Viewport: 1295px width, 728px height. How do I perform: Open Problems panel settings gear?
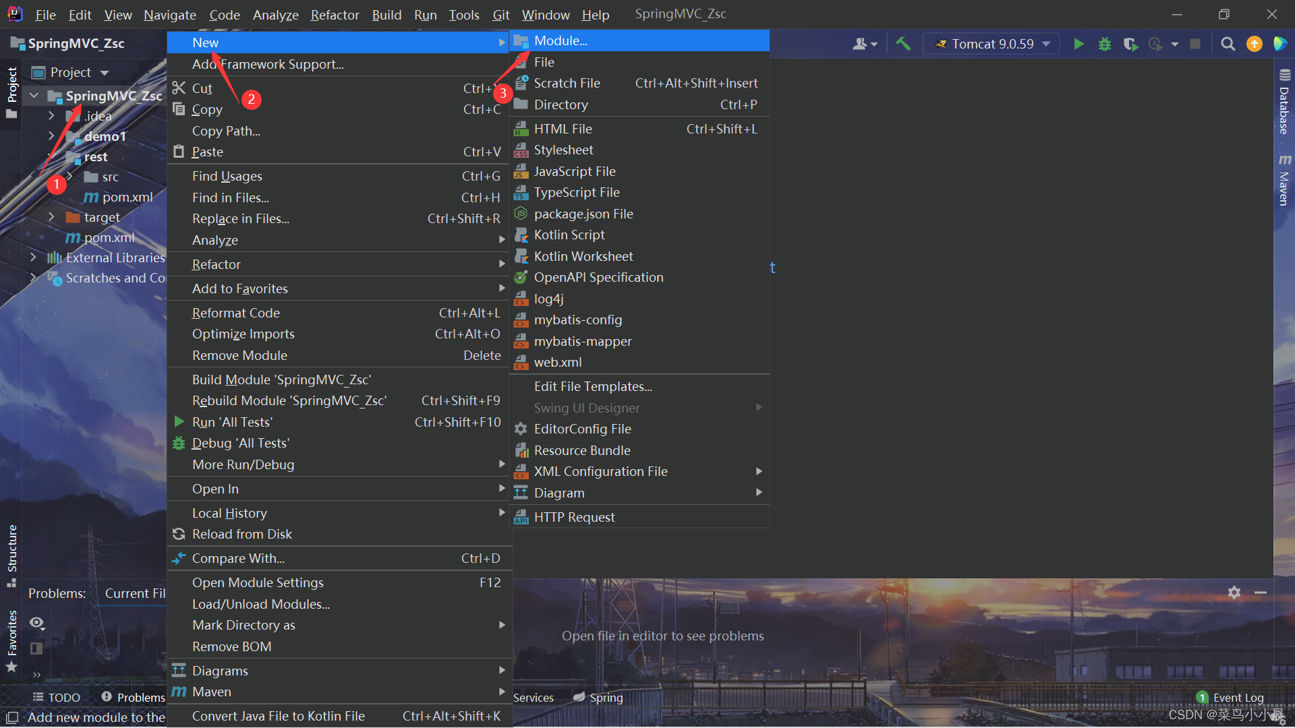click(x=1234, y=593)
